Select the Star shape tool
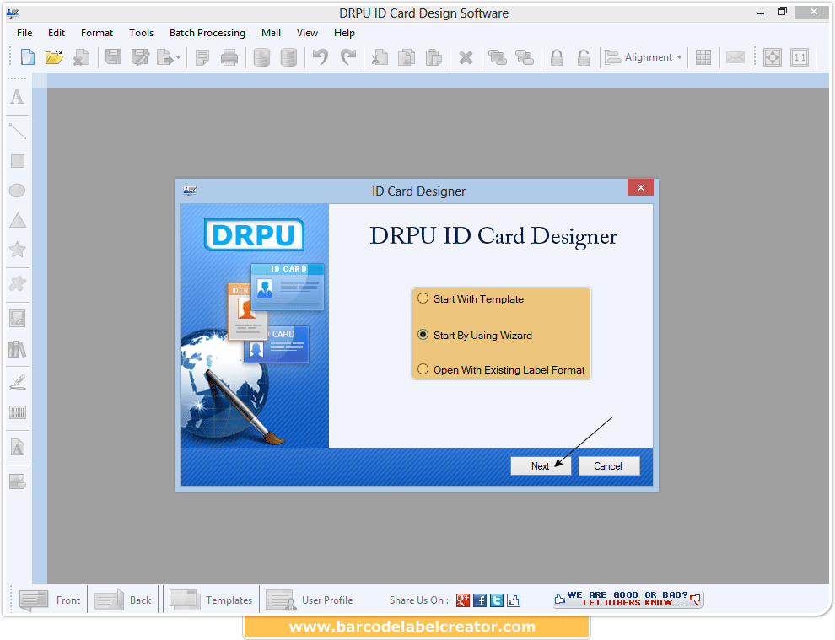The width and height of the screenshot is (835, 640). (x=18, y=250)
